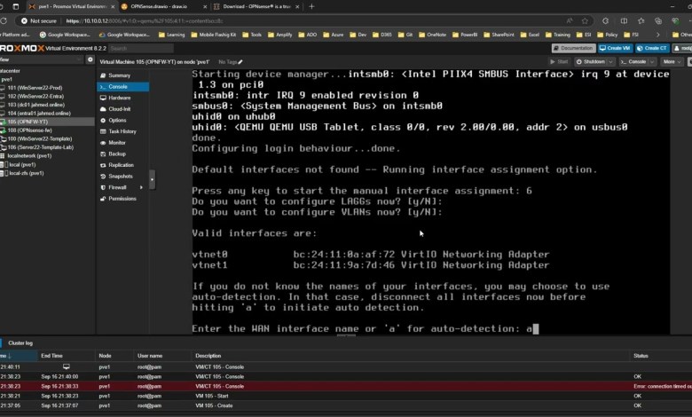Image resolution: width=692 pixels, height=417 pixels.
Task: Open a new browser tab
Action: pos(311,6)
